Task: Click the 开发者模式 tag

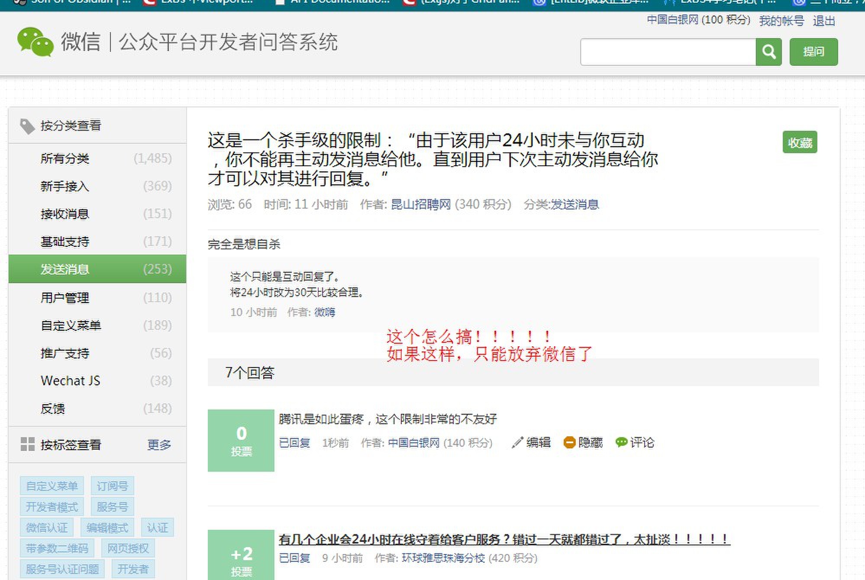Action: 52,506
